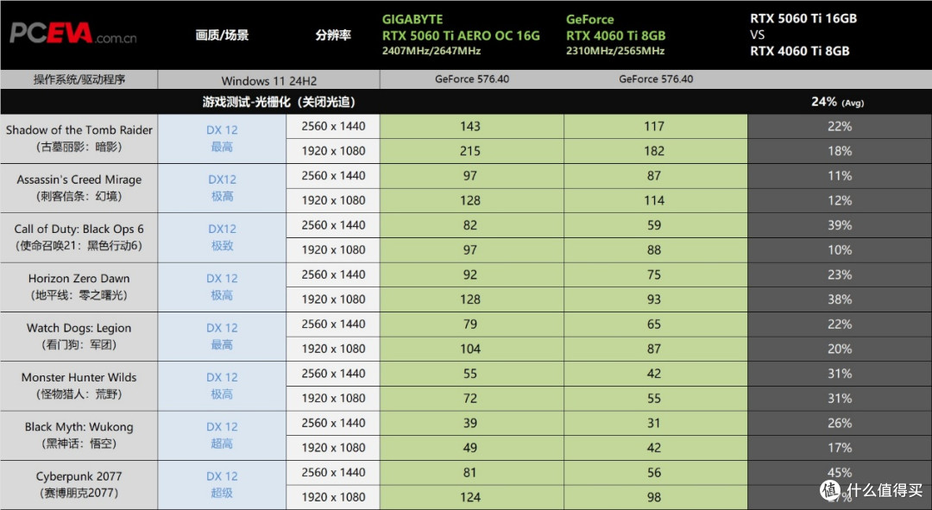932x510 pixels.
Task: Click the 117 result in the 4060 Ti column
Action: [x=654, y=126]
